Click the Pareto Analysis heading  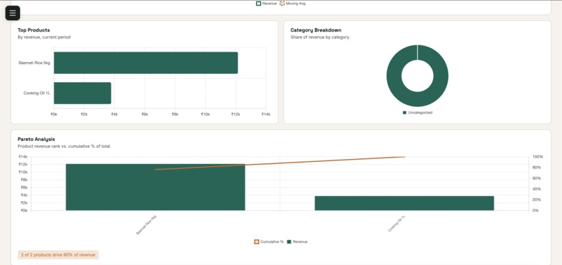click(x=36, y=139)
